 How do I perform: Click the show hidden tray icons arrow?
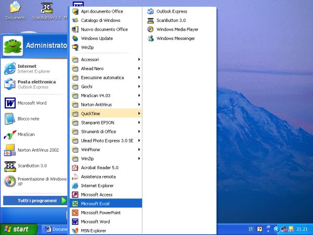coord(276,229)
